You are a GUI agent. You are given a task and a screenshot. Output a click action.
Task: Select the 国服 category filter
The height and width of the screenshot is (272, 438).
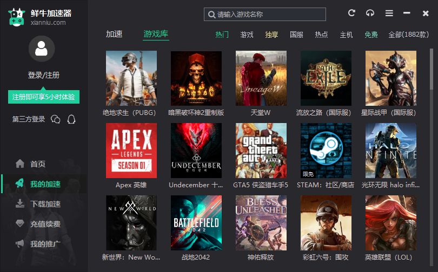[x=296, y=35]
